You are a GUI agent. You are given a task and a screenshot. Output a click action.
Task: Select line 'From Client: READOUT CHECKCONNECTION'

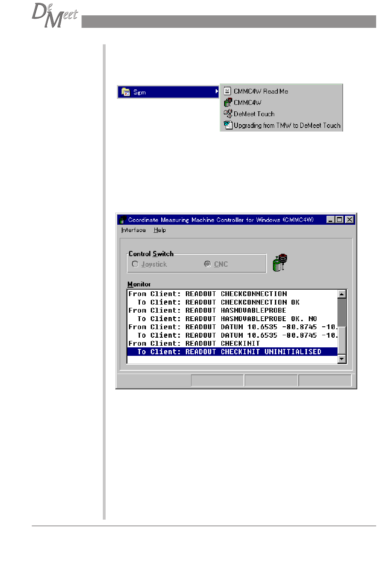click(x=232, y=294)
